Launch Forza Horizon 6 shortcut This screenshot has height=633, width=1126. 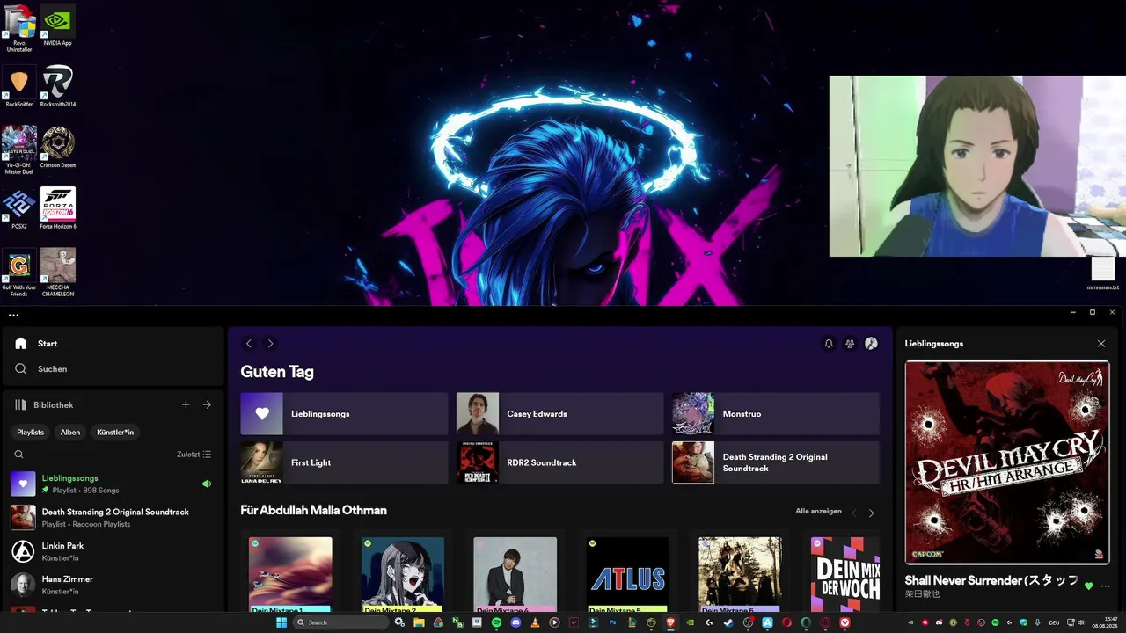click(58, 208)
